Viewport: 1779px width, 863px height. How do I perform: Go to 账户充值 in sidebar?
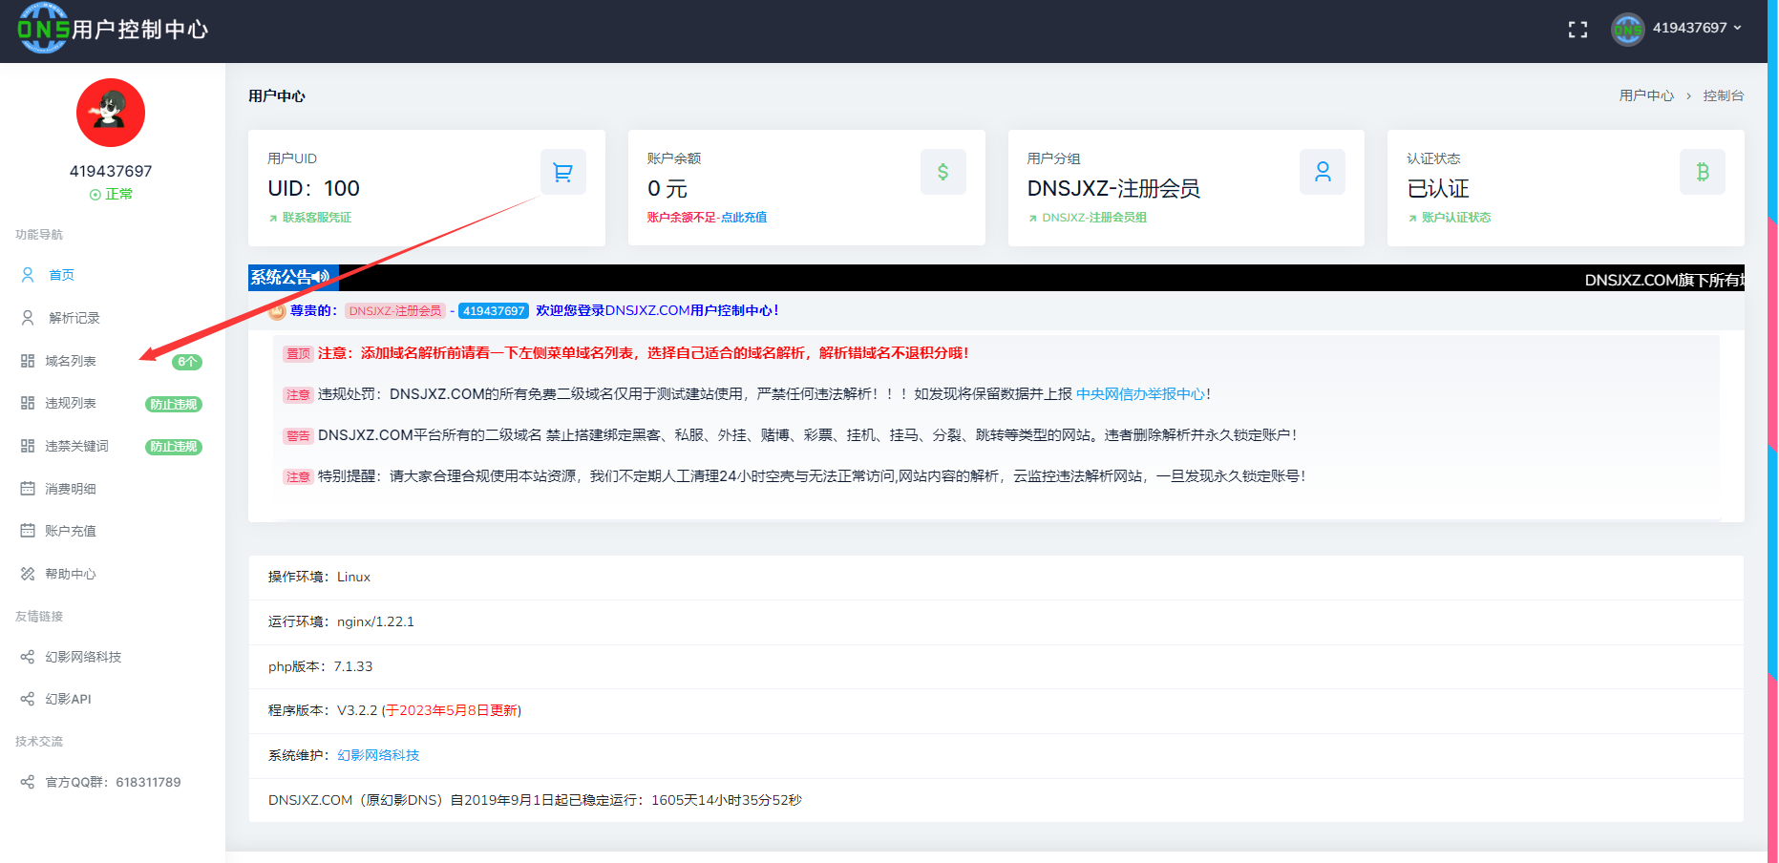click(x=71, y=531)
